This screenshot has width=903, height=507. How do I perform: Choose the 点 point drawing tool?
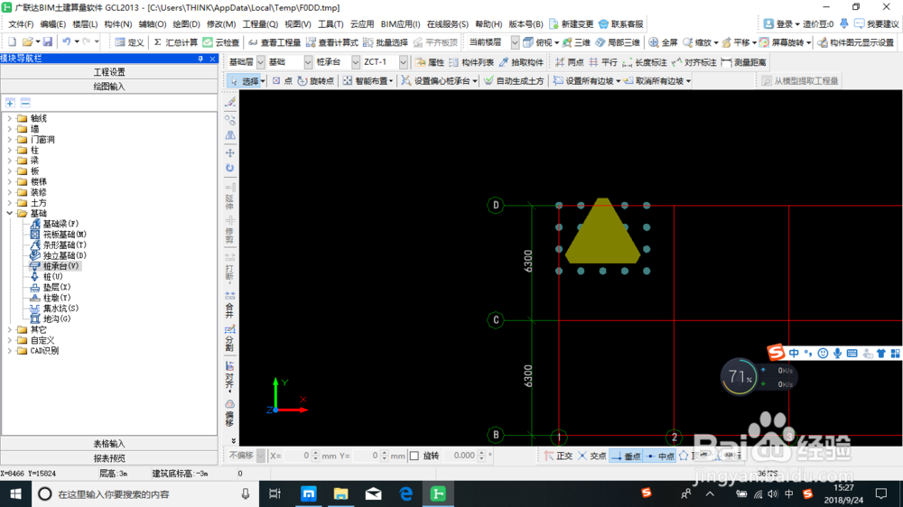point(282,81)
